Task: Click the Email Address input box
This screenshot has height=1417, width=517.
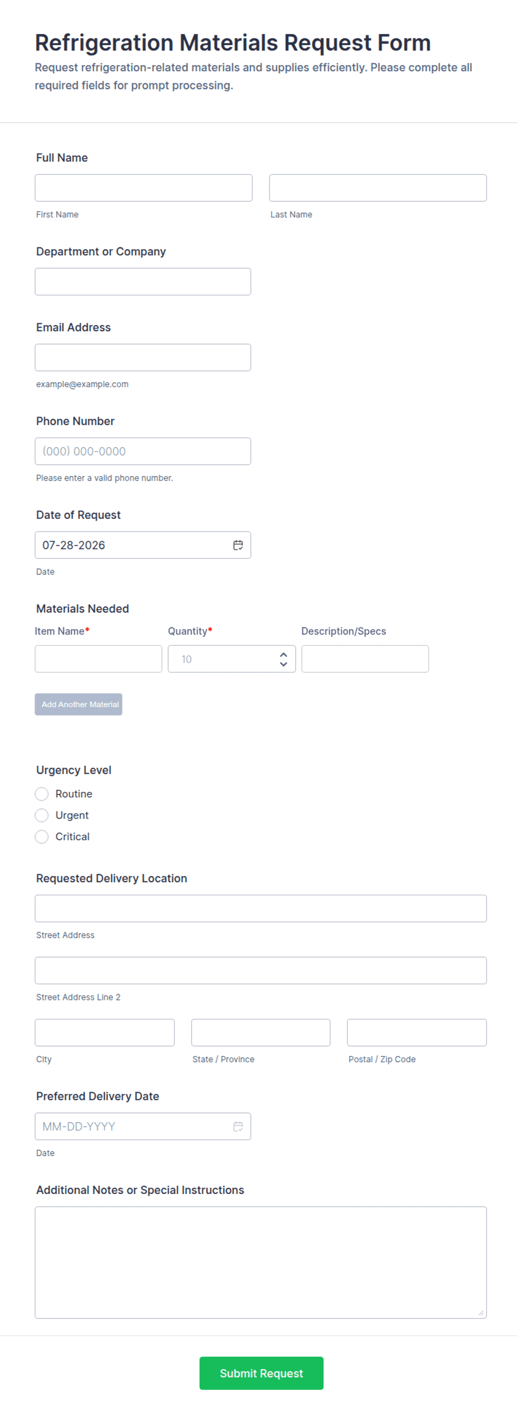Action: click(x=143, y=358)
